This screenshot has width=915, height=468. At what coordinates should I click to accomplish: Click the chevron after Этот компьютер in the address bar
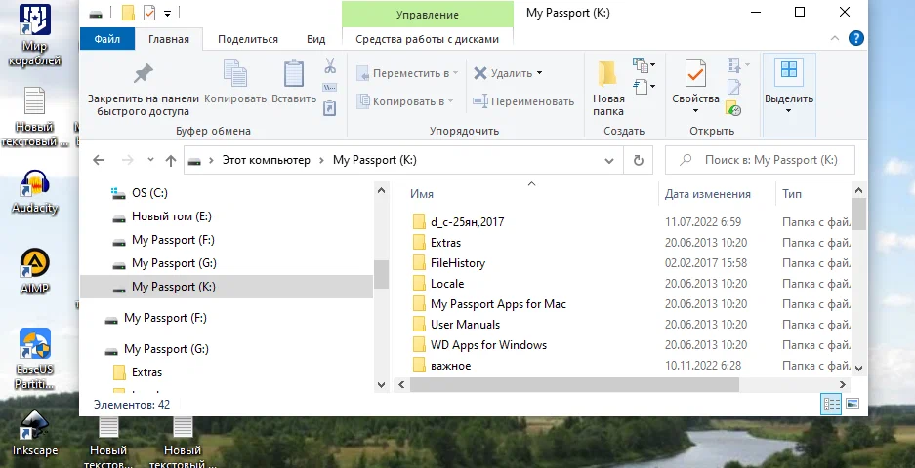coord(321,160)
